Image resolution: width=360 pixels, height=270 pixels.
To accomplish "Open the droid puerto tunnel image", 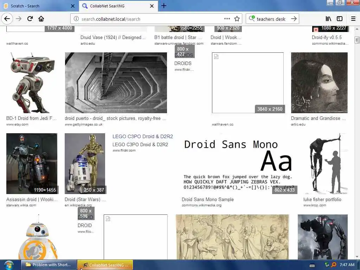I will 116,83.
